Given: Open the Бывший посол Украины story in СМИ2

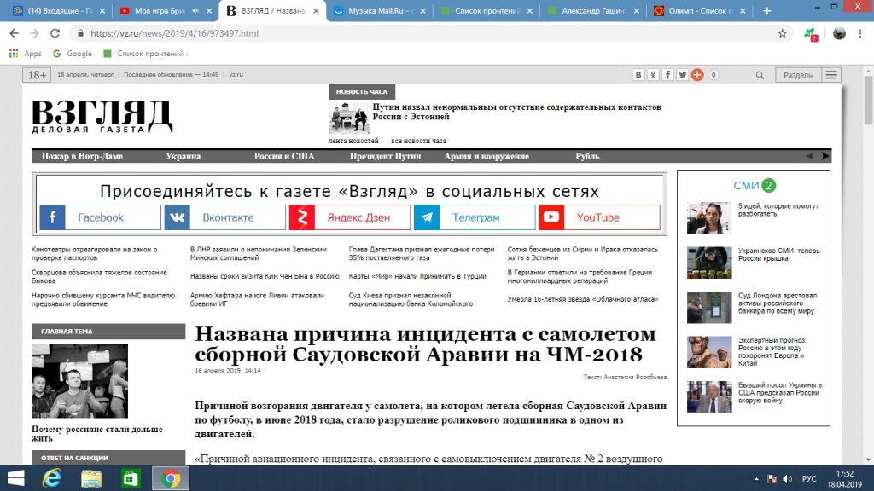Looking at the screenshot, I should pos(780,392).
